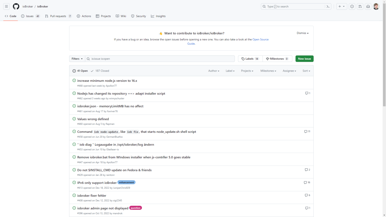Click the GitHub octocat logo
The height and width of the screenshot is (217, 386).
click(16, 6)
